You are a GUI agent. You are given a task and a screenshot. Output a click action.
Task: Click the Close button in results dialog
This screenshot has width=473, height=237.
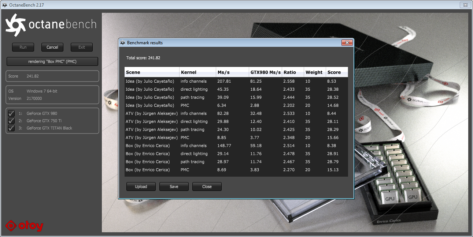pos(207,187)
